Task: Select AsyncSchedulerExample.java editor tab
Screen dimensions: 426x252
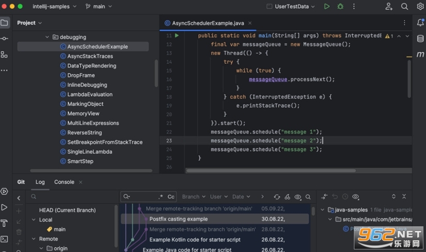Action: pyautogui.click(x=208, y=23)
